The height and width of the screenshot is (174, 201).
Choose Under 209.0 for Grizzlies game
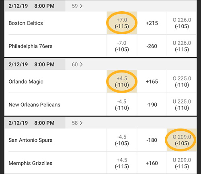tap(182, 163)
